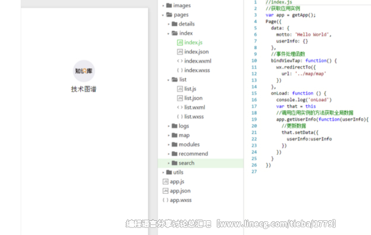Screen dimensions: 371x235
Task: Click the WXSS icon of app.wxss
Action: click(x=165, y=200)
